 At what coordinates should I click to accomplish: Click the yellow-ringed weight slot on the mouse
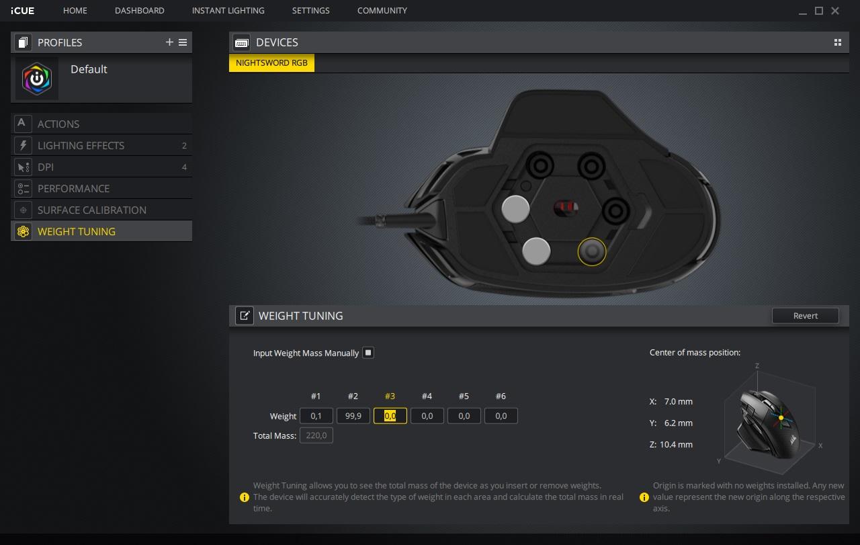point(592,251)
